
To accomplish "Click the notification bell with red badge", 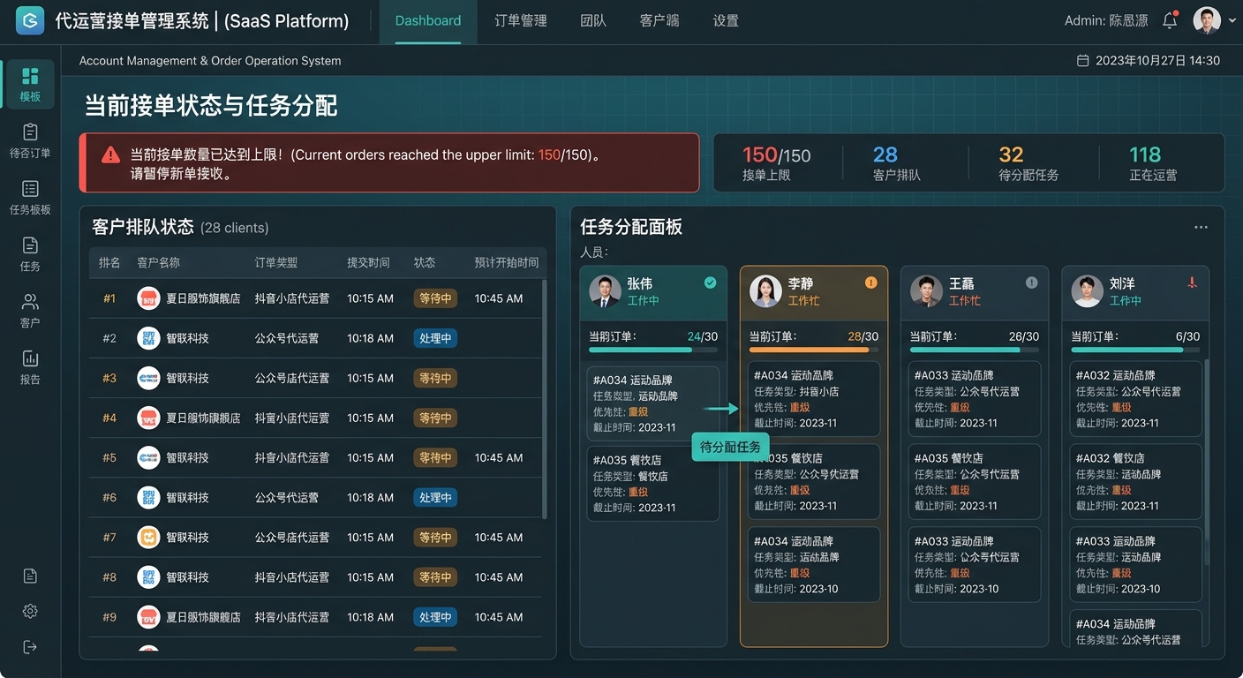I will pyautogui.click(x=1170, y=19).
